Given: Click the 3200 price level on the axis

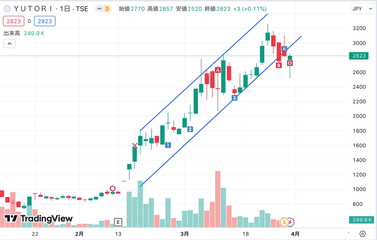Looking at the screenshot, I should [359, 28].
